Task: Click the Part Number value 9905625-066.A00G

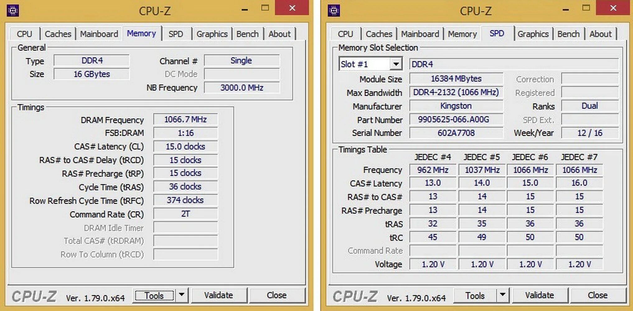Action: click(456, 119)
